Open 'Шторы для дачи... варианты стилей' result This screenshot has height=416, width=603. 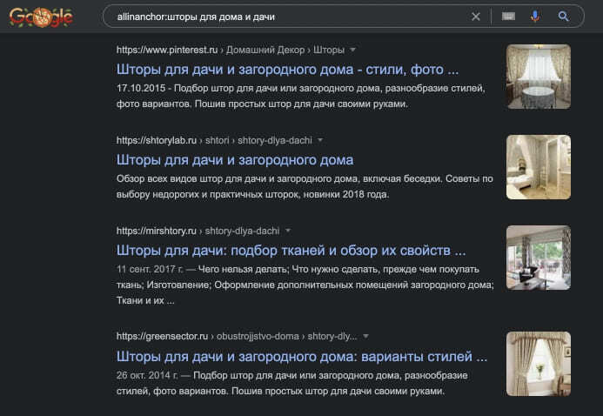tap(301, 357)
